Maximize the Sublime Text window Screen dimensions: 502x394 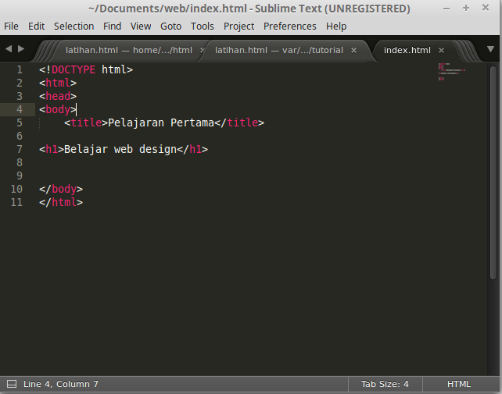pos(466,8)
